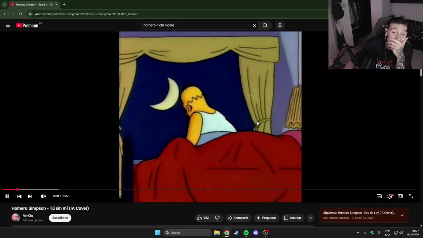Change ESP LAA input language
423x238 pixels.
[387, 233]
